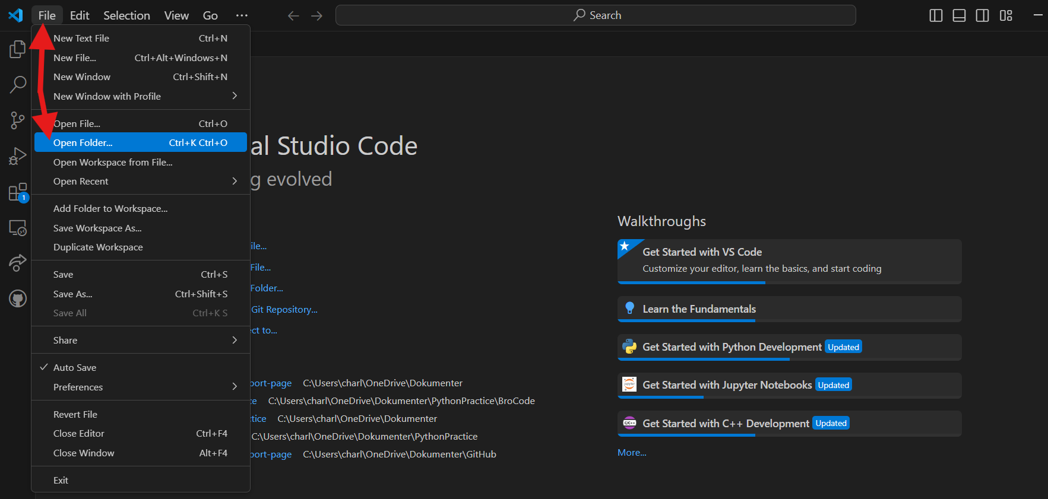Choose Duplicate Workspace

click(x=141, y=247)
